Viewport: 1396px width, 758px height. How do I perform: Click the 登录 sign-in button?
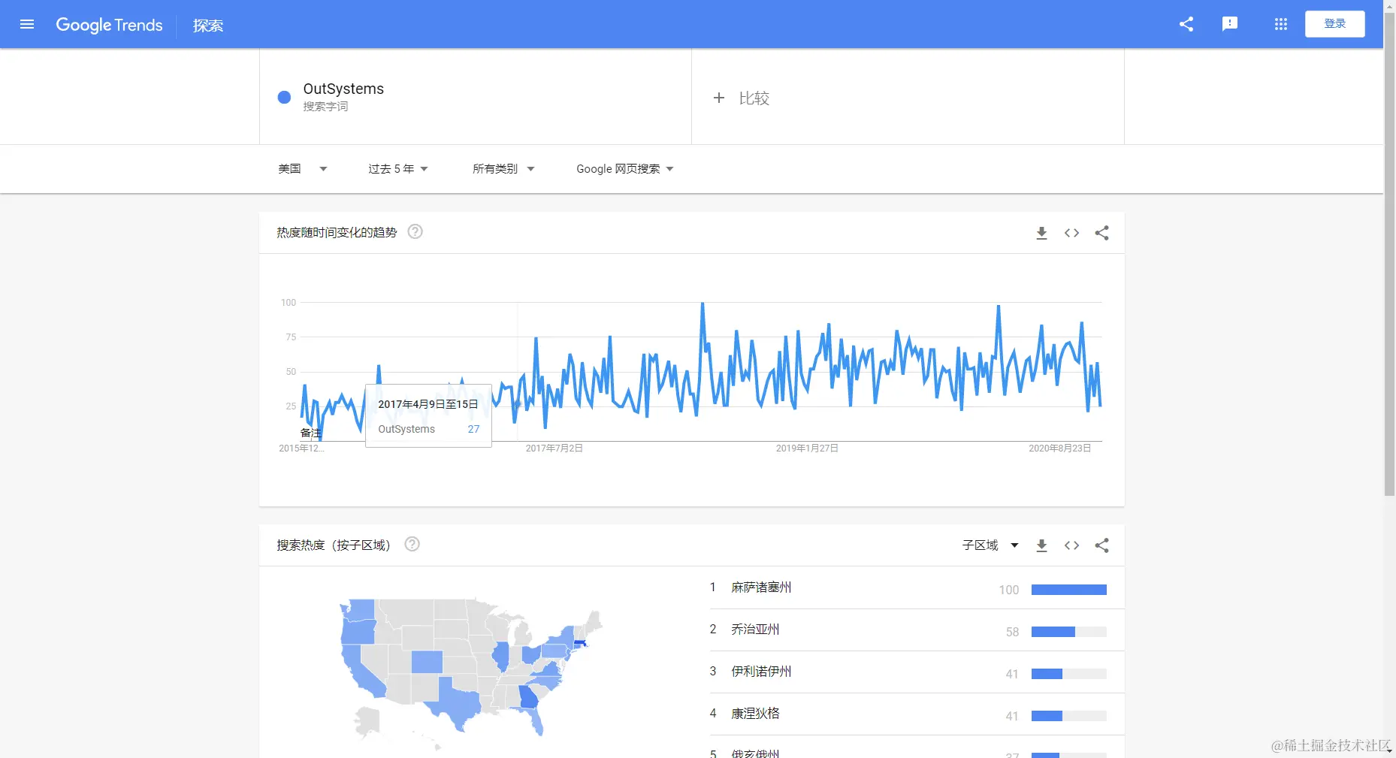coord(1335,24)
